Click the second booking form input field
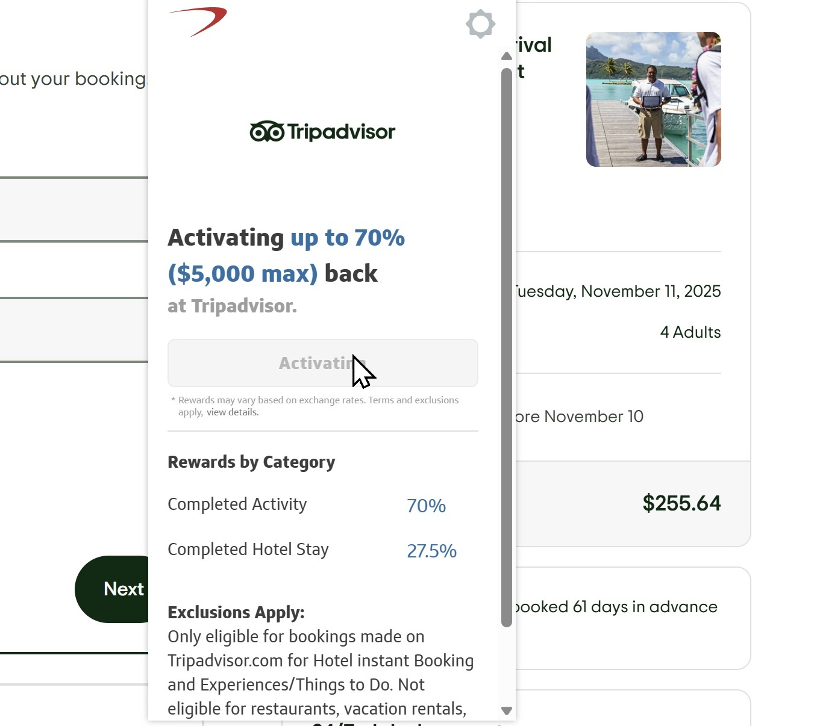The height and width of the screenshot is (726, 817). point(74,330)
